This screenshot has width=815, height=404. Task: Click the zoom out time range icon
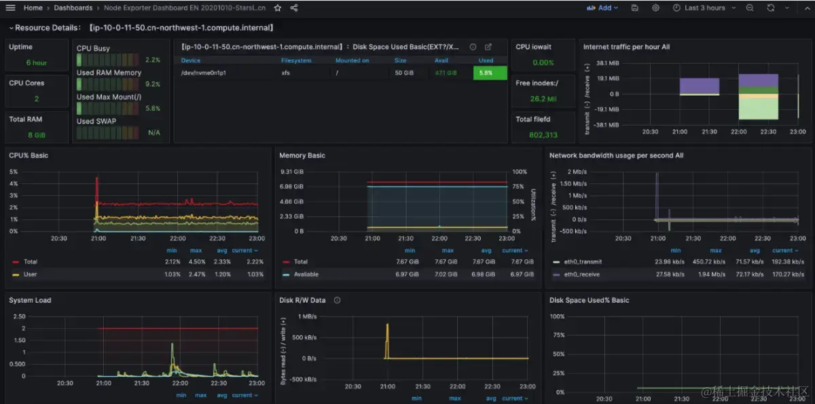tap(750, 8)
